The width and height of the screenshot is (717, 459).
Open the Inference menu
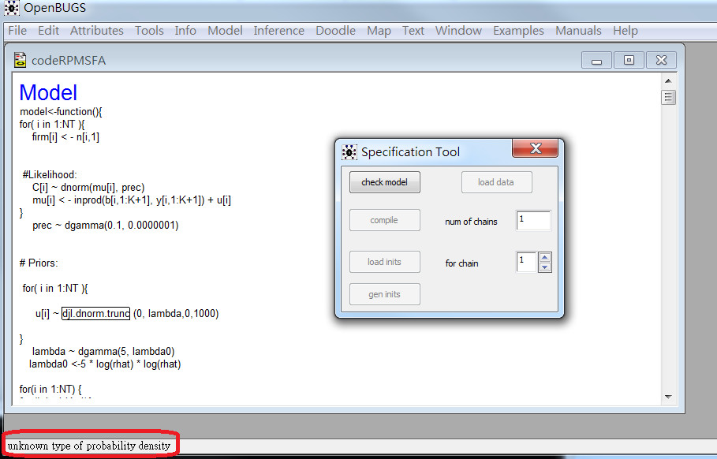pos(278,30)
